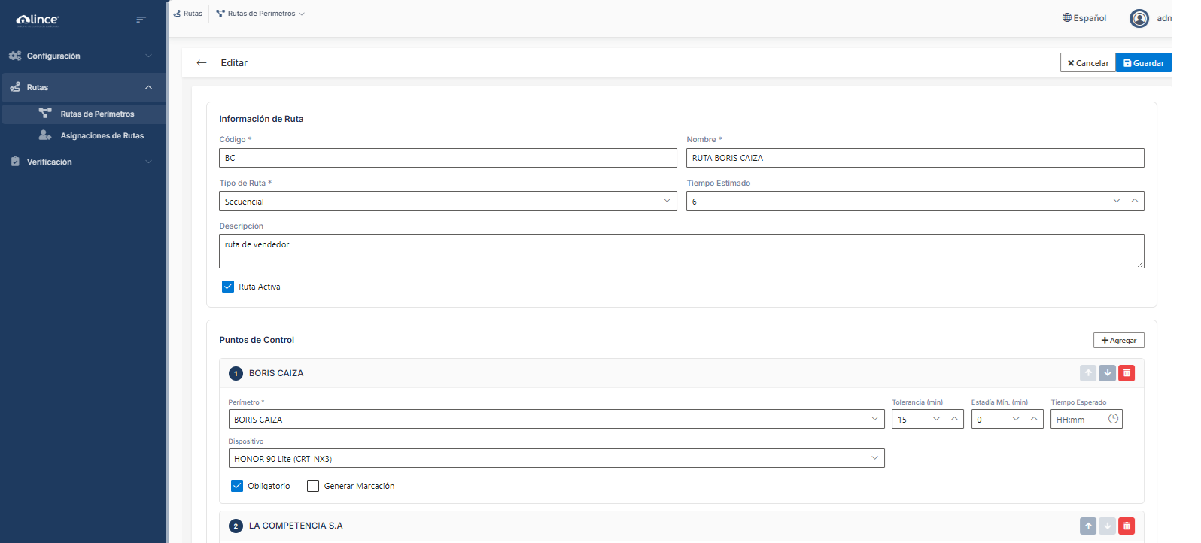The image size is (1201, 543).
Task: Open Asignaciones de Rutas in sidebar
Action: click(102, 135)
